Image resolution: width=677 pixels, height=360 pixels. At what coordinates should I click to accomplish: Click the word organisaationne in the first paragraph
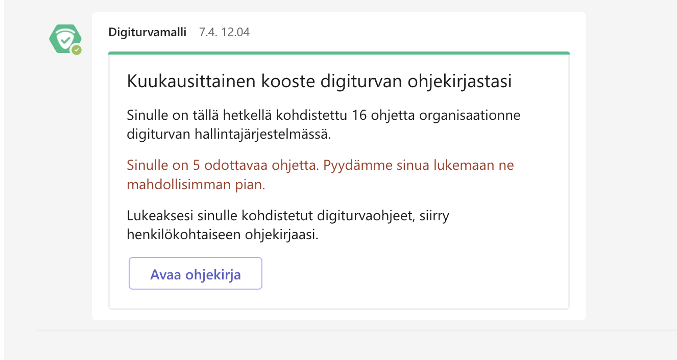click(x=470, y=115)
